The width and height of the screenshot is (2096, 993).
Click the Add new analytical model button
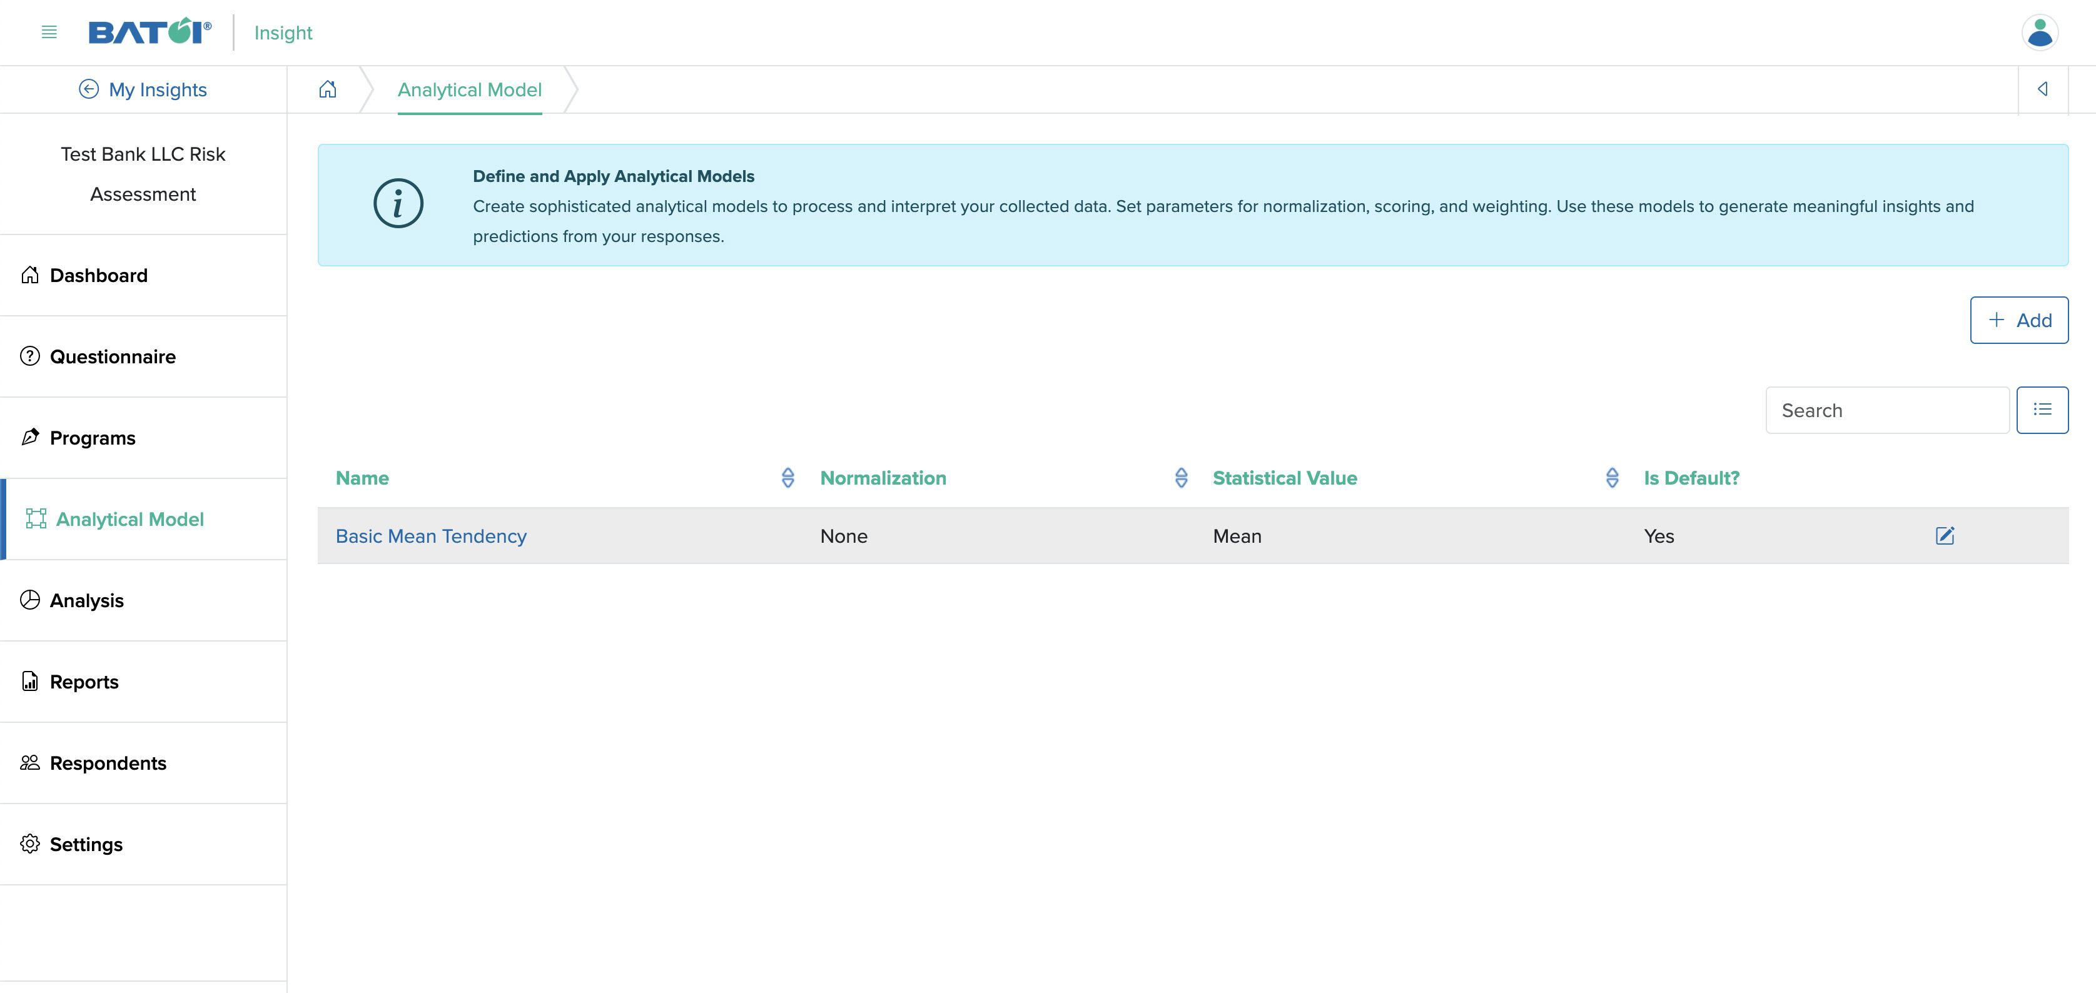coord(2020,320)
